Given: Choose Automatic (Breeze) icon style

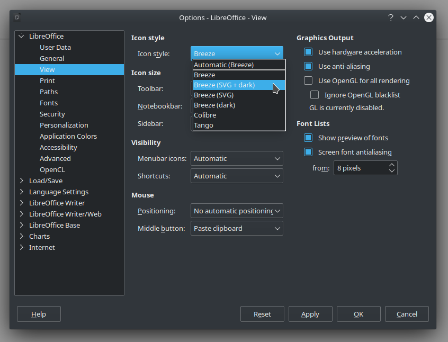Looking at the screenshot, I should (239, 65).
